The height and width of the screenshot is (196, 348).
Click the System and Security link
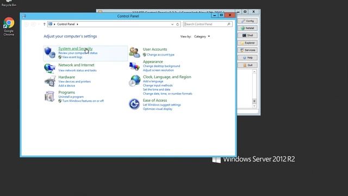coord(76,48)
